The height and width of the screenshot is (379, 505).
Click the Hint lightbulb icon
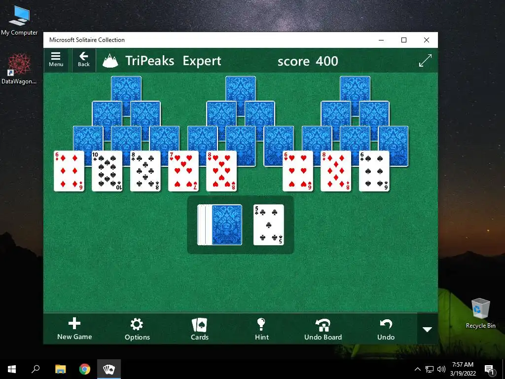pos(261,329)
